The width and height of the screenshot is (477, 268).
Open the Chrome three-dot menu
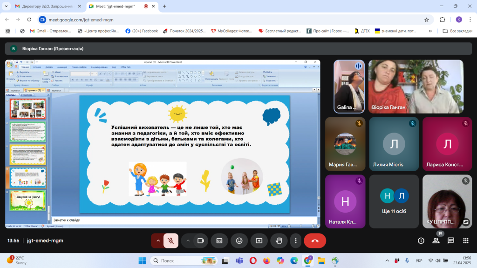470,20
